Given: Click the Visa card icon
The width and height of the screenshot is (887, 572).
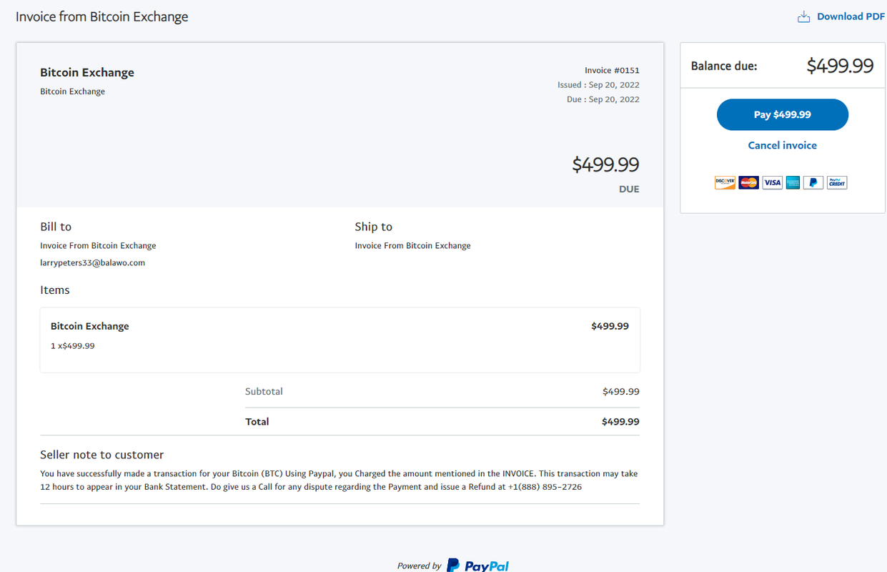Looking at the screenshot, I should pyautogui.click(x=772, y=182).
